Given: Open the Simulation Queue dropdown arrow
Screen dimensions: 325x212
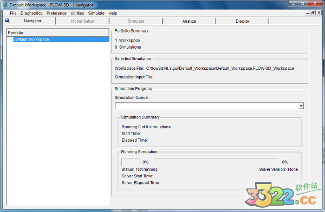Looking at the screenshot, I should [301, 106].
